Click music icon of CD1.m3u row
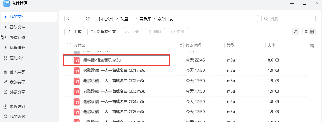Screen dimensions: 322x122 [x=77, y=71]
